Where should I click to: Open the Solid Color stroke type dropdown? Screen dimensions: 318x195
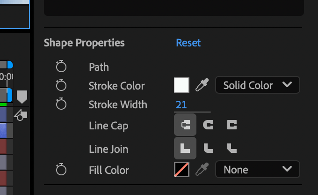[x=258, y=85]
